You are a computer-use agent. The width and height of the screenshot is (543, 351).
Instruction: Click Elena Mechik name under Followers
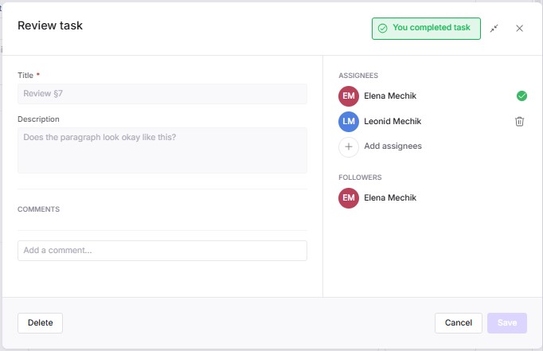click(x=390, y=197)
